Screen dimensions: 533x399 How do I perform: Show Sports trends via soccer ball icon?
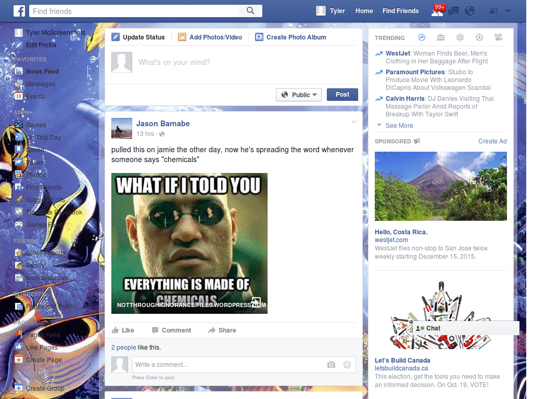pyautogui.click(x=479, y=37)
